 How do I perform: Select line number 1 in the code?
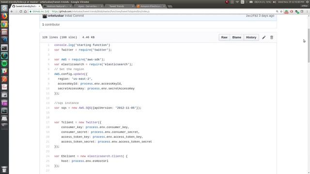pos(48,45)
